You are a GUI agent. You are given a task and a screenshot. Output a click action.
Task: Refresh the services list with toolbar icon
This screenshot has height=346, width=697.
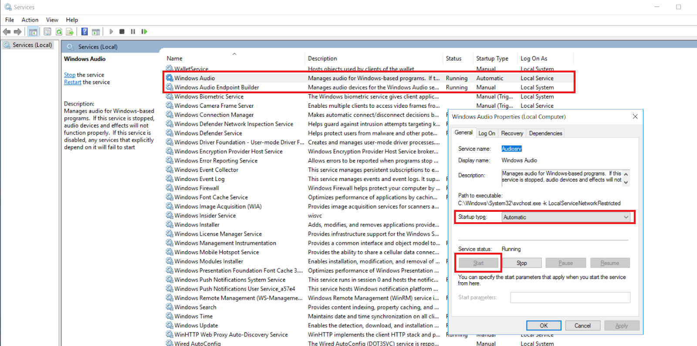59,31
